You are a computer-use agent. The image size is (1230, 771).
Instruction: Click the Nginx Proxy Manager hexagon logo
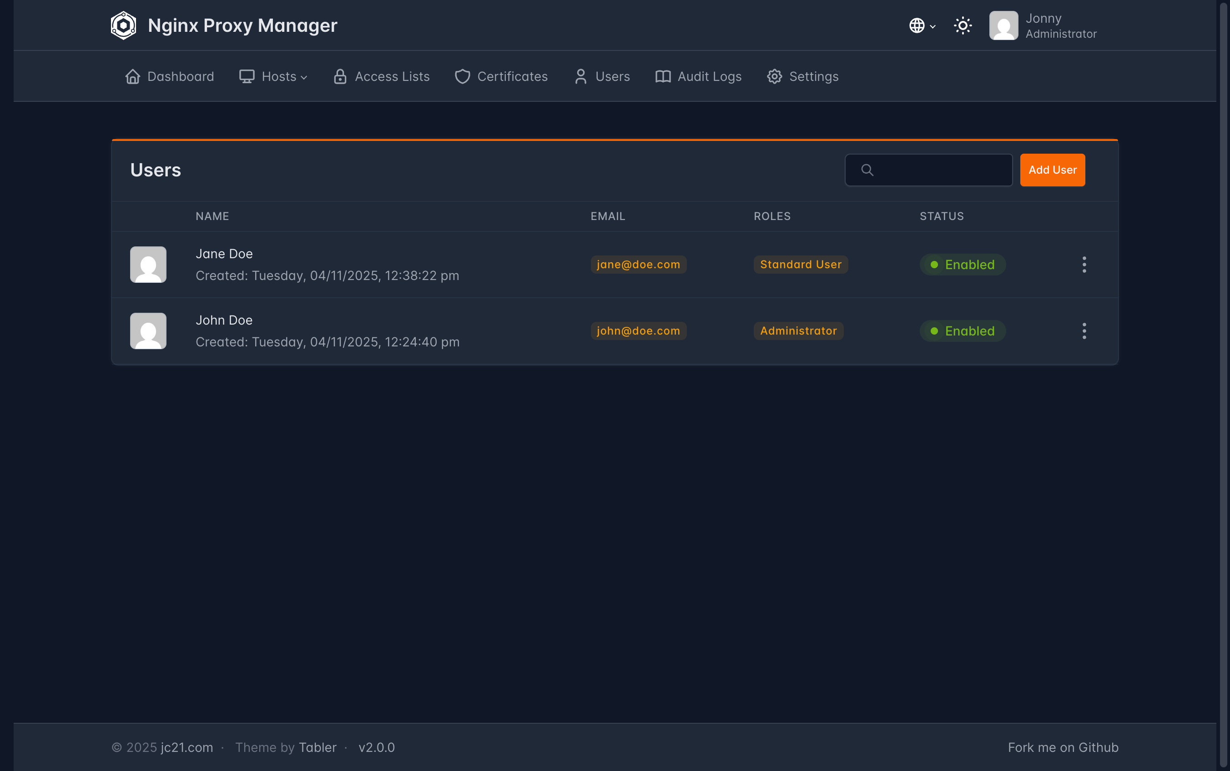(x=123, y=25)
